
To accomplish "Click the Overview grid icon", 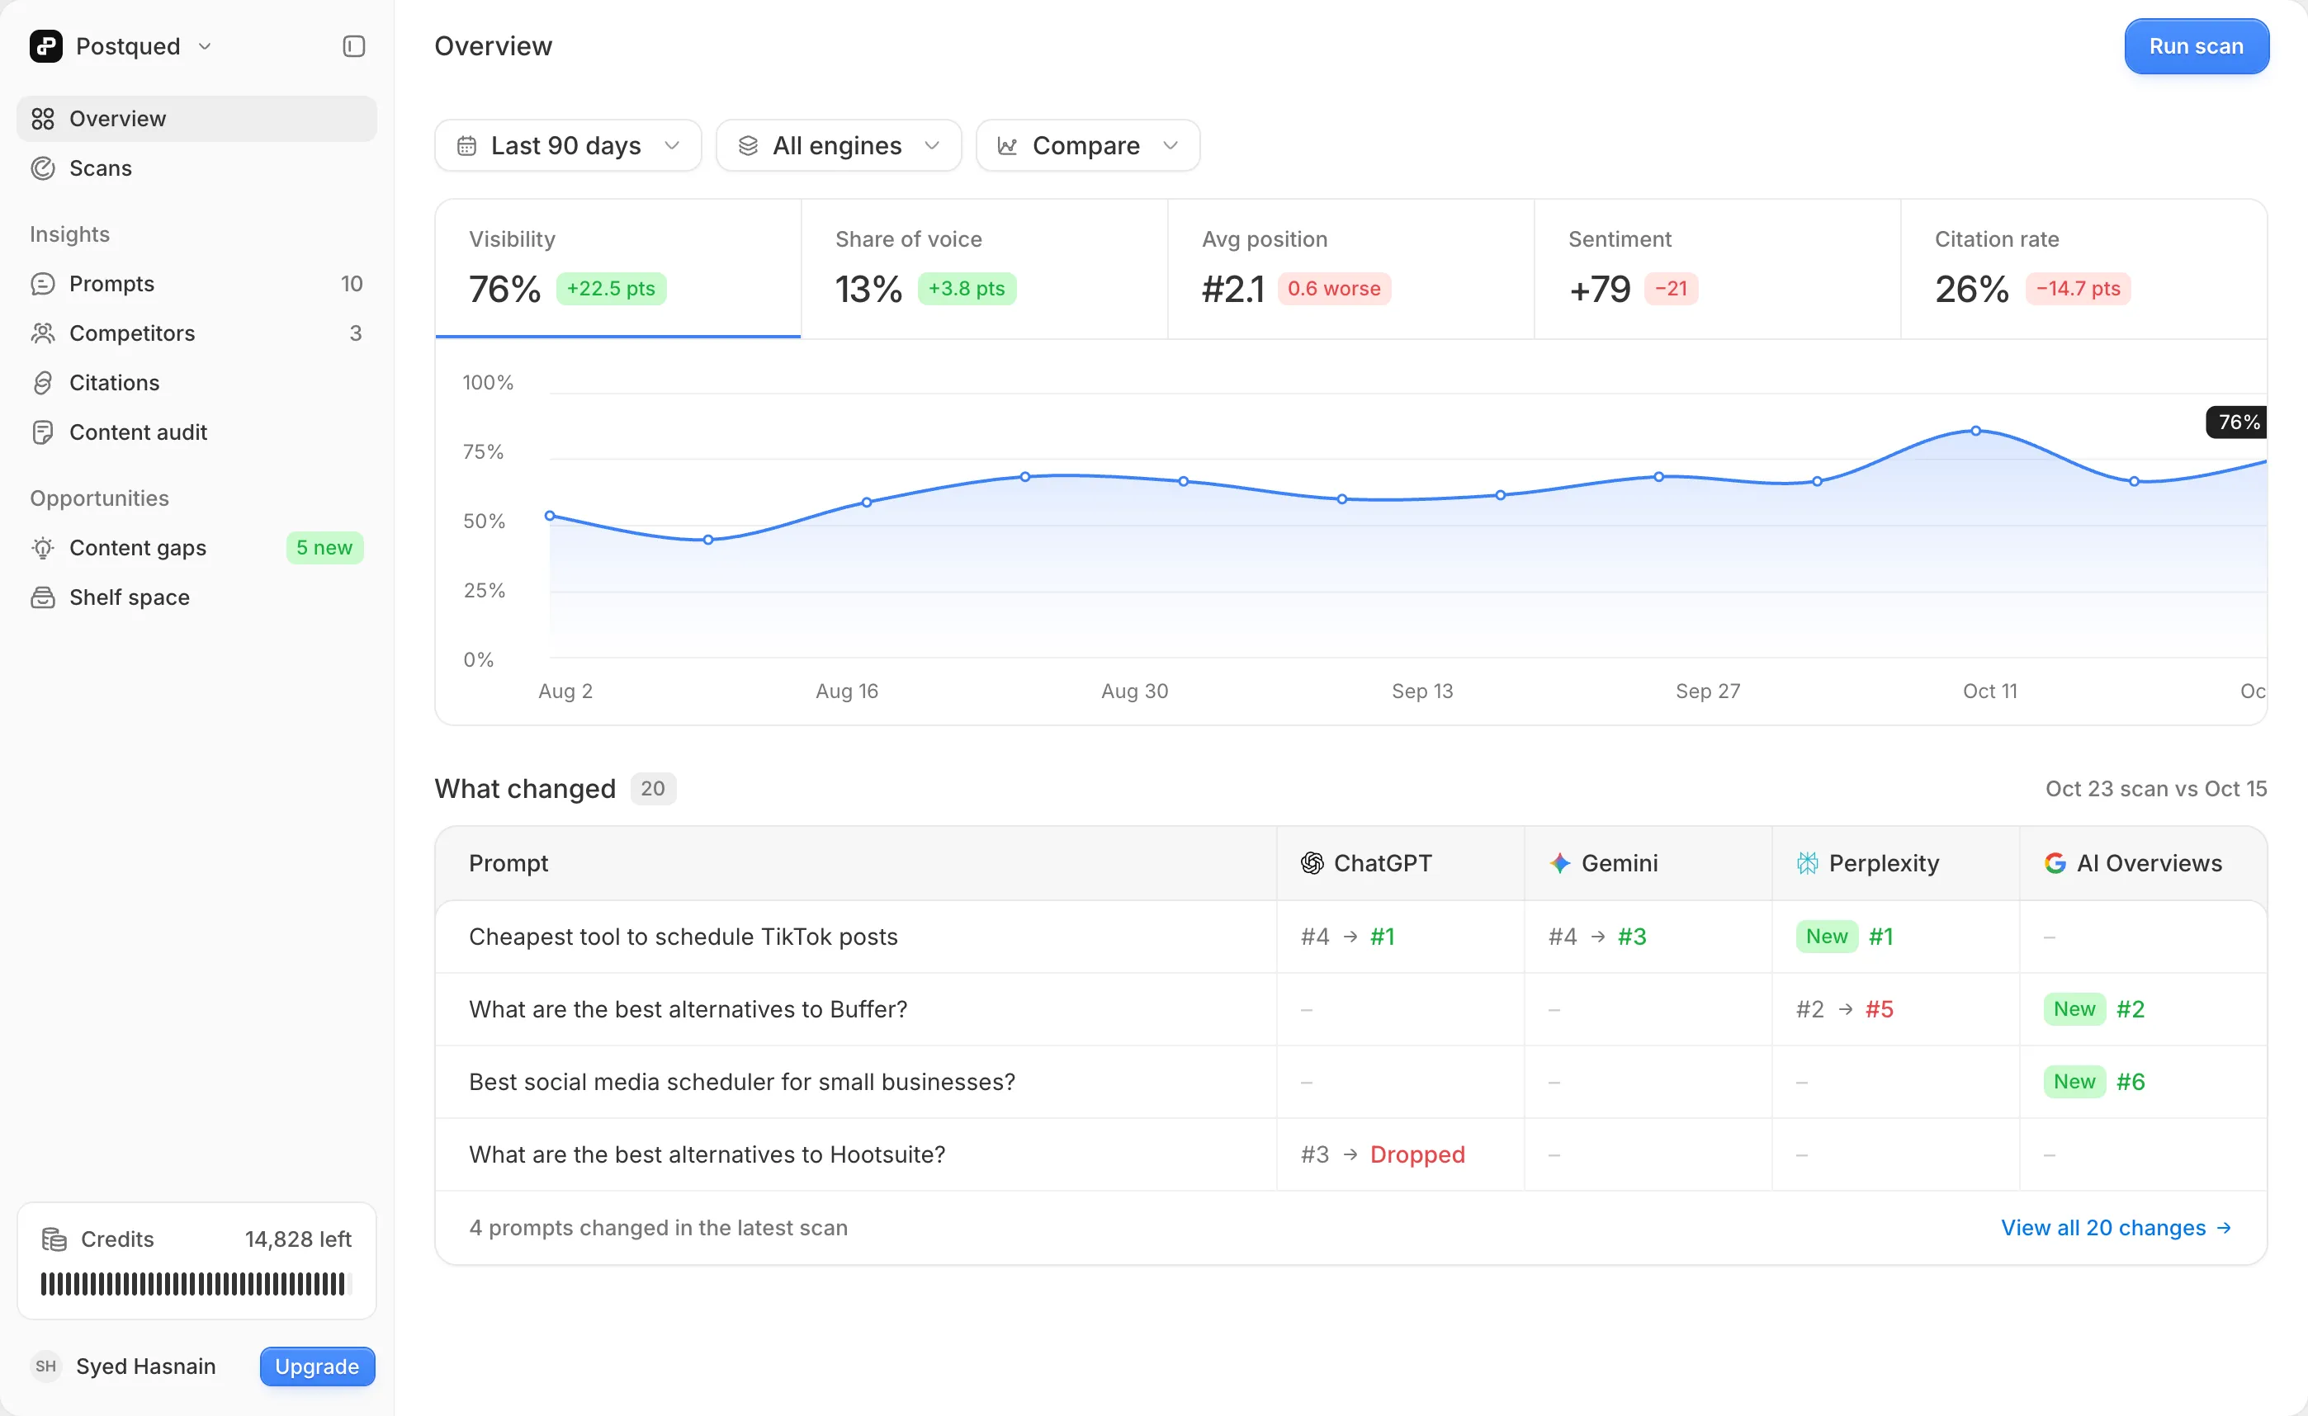I will (x=43, y=119).
